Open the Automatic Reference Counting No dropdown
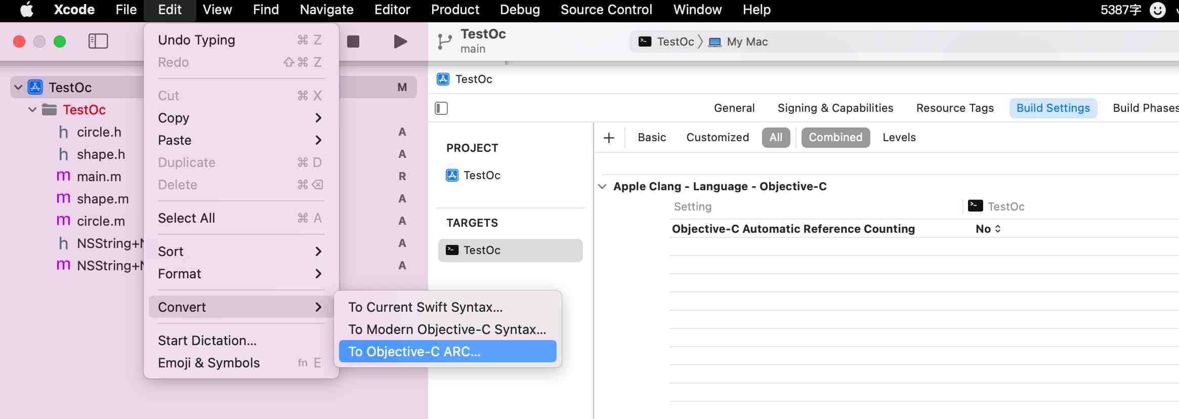1179x419 pixels. [x=988, y=229]
